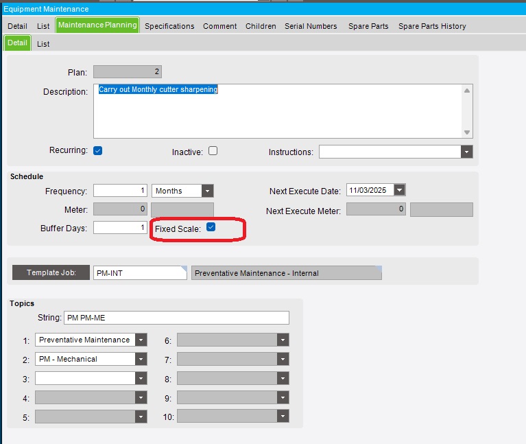Open the topic 6 dropdown arrow
This screenshot has height=444, width=526.
[283, 340]
